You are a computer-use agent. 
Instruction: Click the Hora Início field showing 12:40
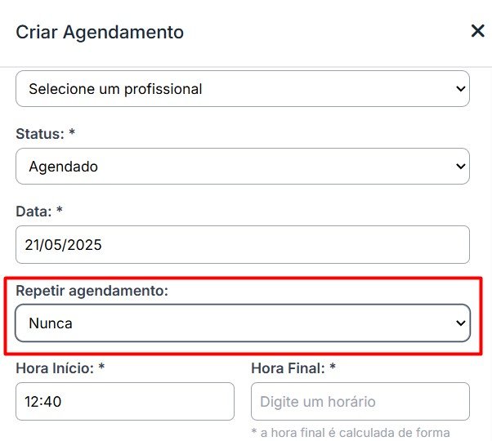point(124,402)
